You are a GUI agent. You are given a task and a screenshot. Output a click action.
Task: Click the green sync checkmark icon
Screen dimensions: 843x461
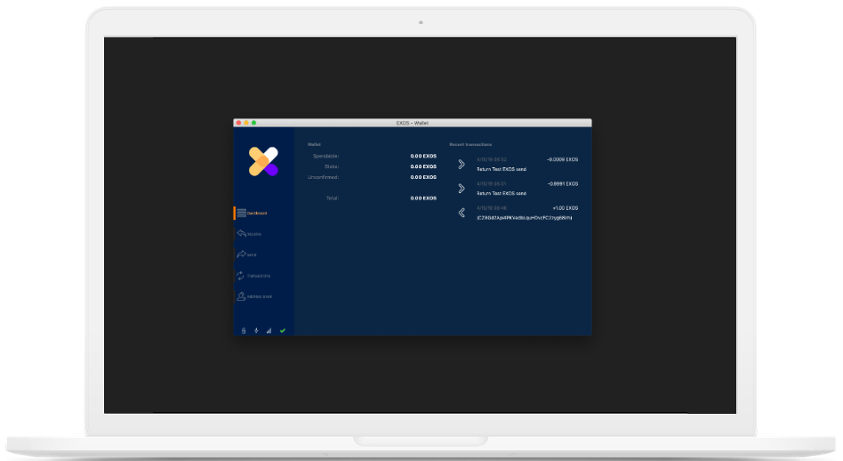pos(282,331)
